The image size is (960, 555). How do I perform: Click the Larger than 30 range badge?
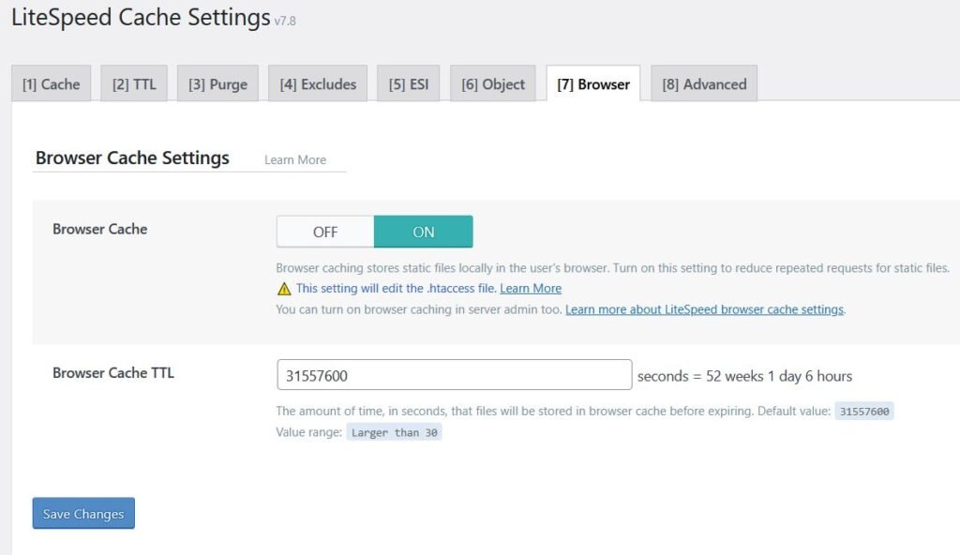click(393, 432)
